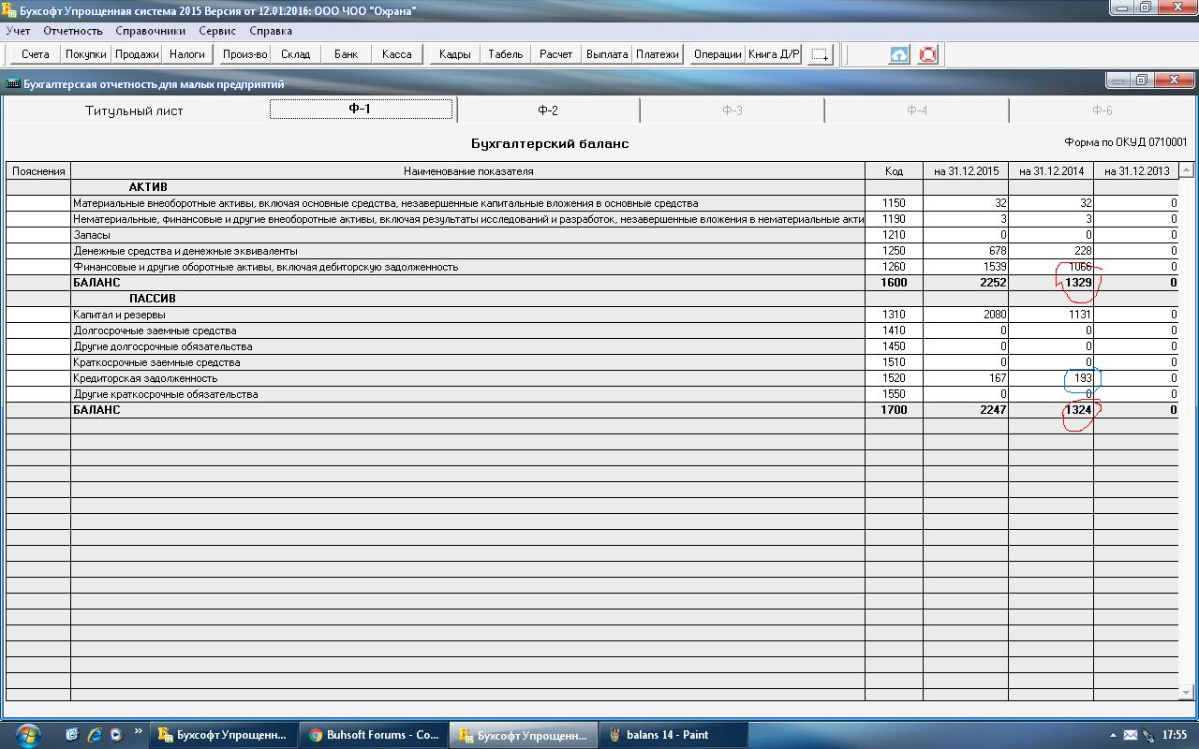Screen dimensions: 1199x749
Task: Switch to Buhsoft Forums Chrome window
Action: 374,735
